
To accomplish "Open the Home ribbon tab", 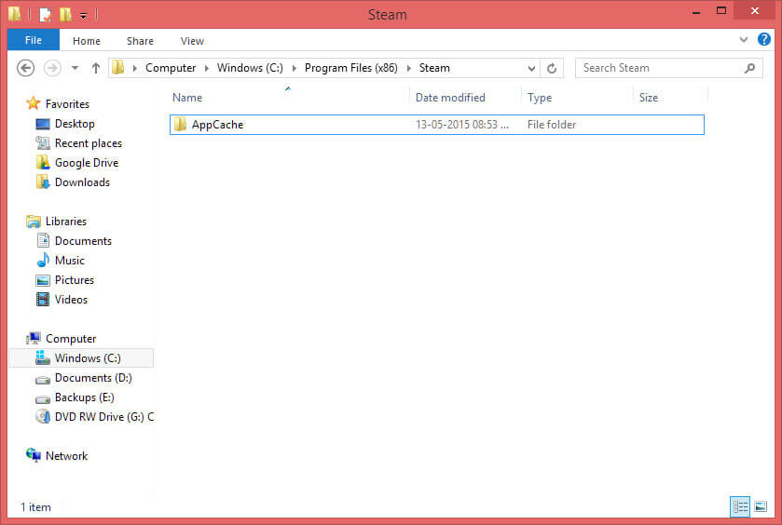I will pyautogui.click(x=87, y=41).
